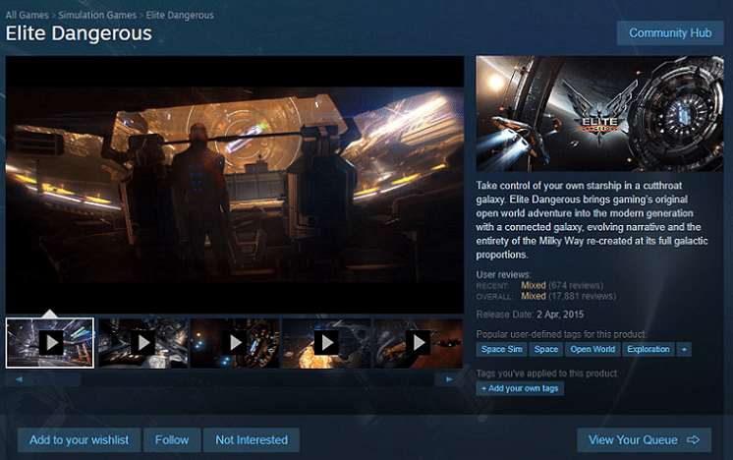Select the Space tag

(x=546, y=349)
